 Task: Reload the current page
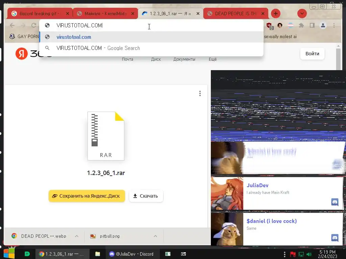pos(33,25)
